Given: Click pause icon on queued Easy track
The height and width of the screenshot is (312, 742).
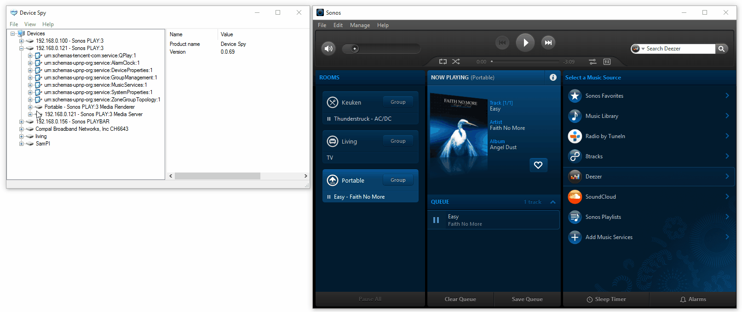Looking at the screenshot, I should [x=436, y=220].
